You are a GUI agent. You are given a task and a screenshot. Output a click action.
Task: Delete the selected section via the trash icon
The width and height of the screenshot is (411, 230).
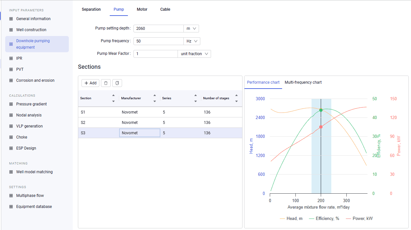(106, 83)
